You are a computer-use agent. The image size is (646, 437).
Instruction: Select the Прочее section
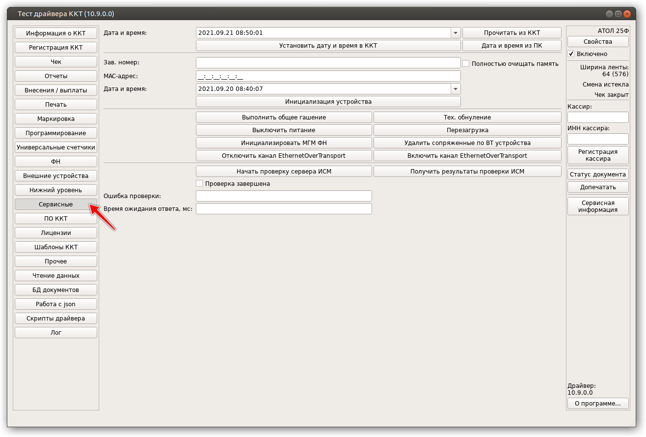tap(56, 262)
